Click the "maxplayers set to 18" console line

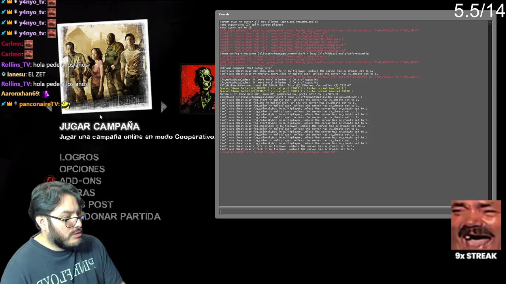coord(236,28)
